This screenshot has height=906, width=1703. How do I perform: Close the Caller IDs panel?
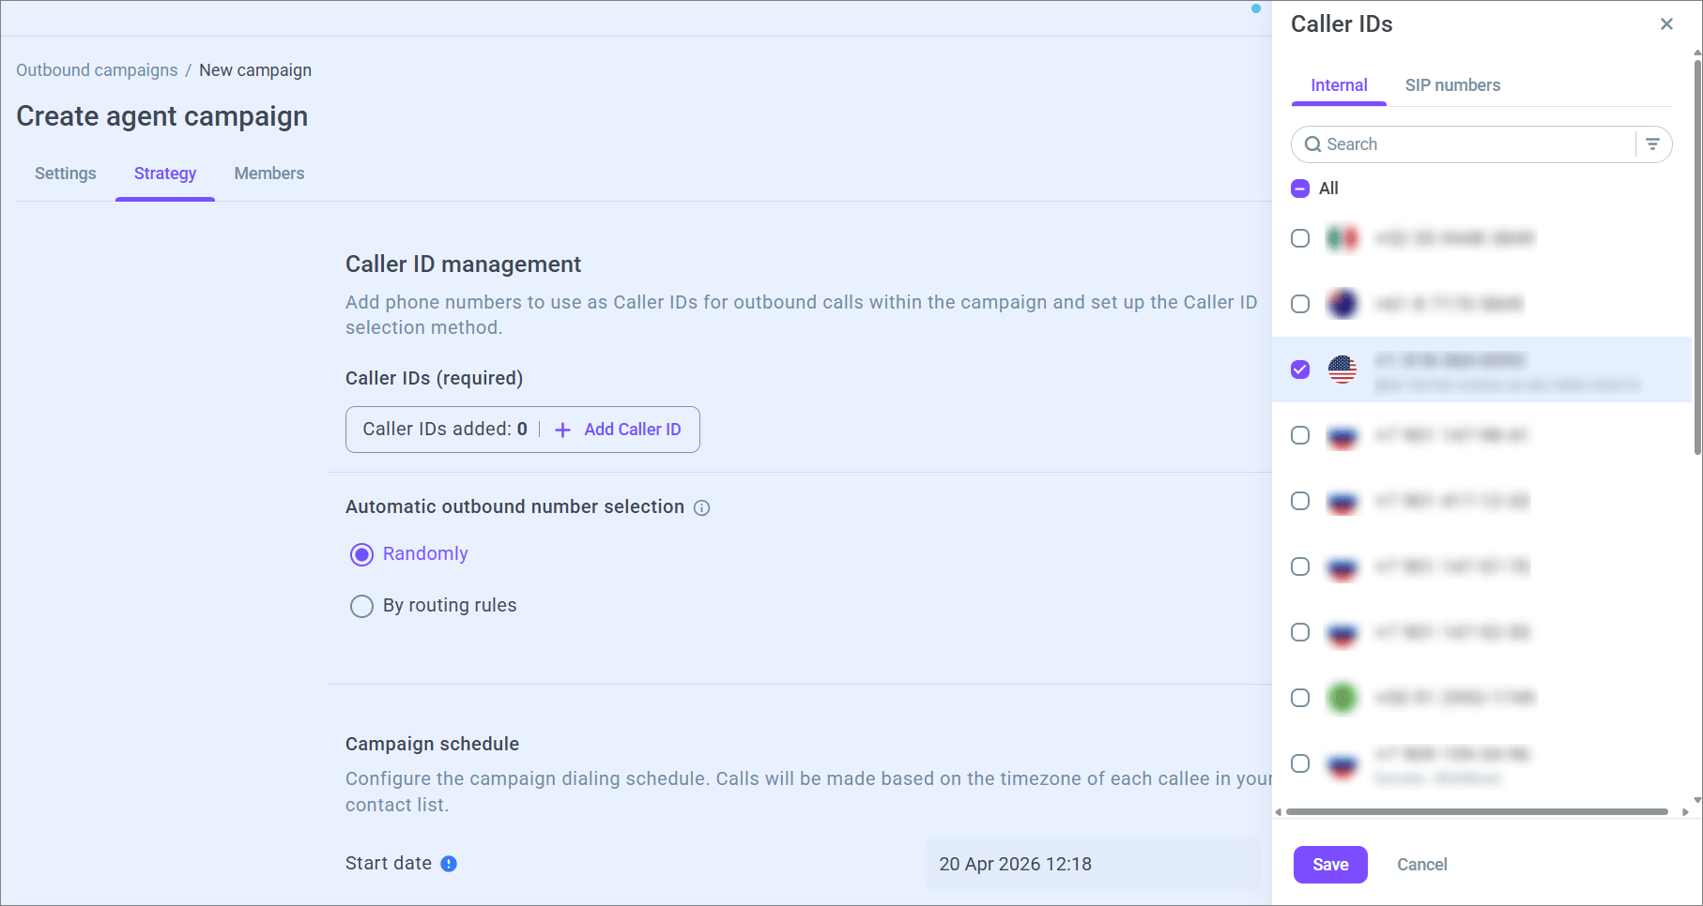coord(1666,24)
